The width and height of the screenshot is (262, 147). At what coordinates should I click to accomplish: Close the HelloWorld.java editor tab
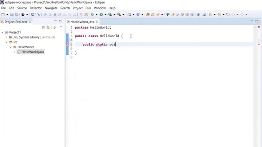[x=97, y=22]
